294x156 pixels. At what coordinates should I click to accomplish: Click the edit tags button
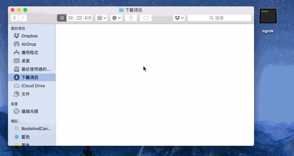(x=146, y=18)
